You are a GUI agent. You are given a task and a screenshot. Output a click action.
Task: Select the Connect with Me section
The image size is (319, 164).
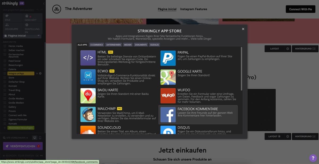tap(18, 115)
